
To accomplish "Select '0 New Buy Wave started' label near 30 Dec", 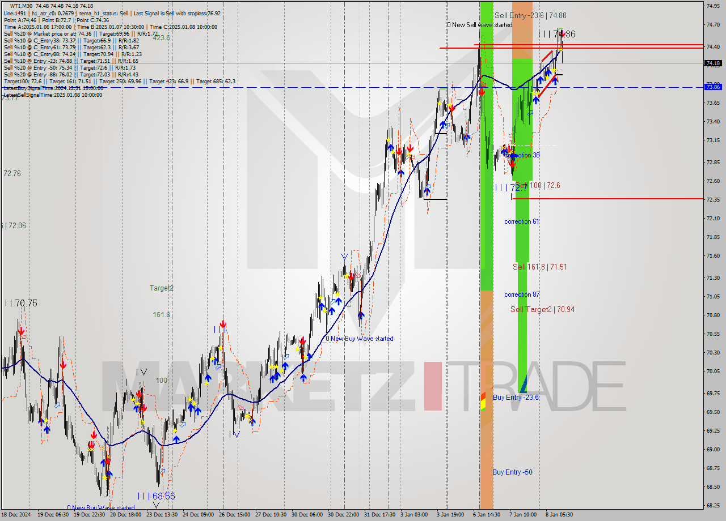I will (x=359, y=339).
